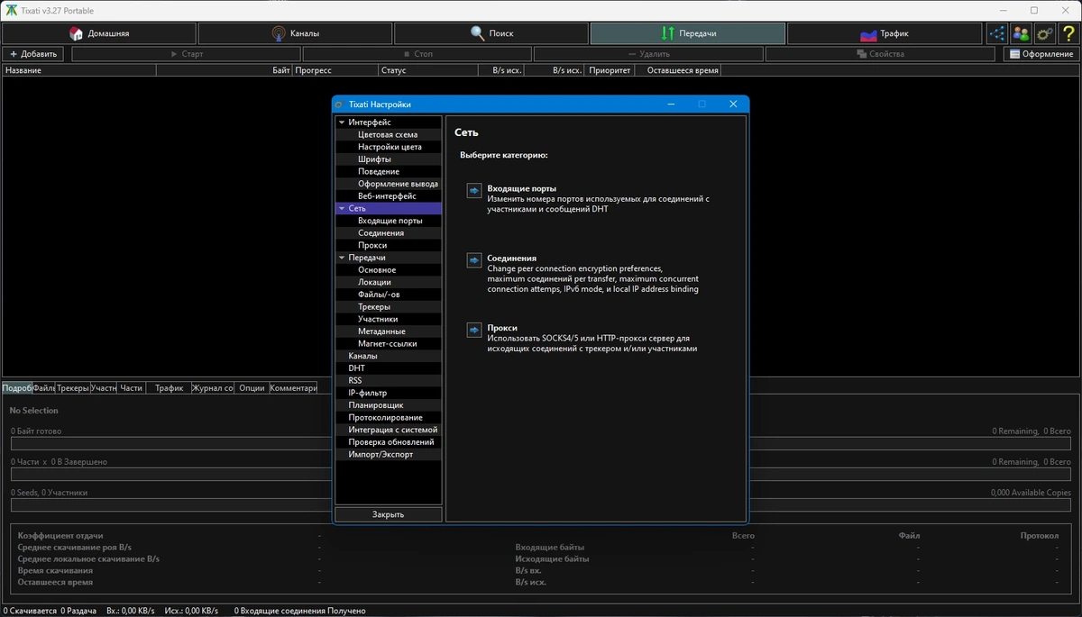The height and width of the screenshot is (617, 1082).
Task: Click the Свойства toolbar button
Action: [880, 54]
